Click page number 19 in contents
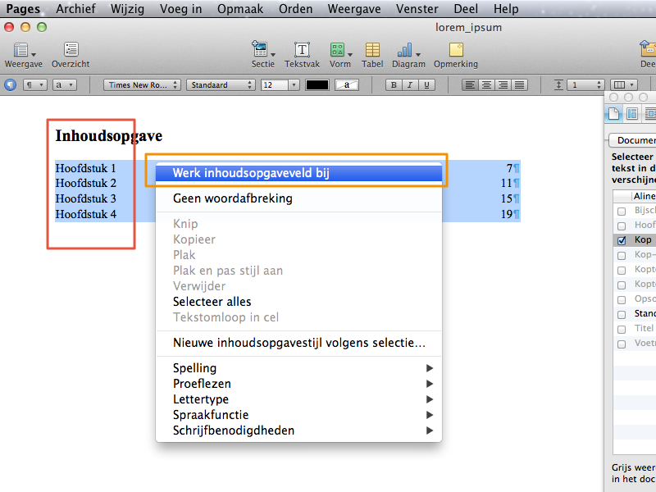656x492 pixels. [507, 214]
